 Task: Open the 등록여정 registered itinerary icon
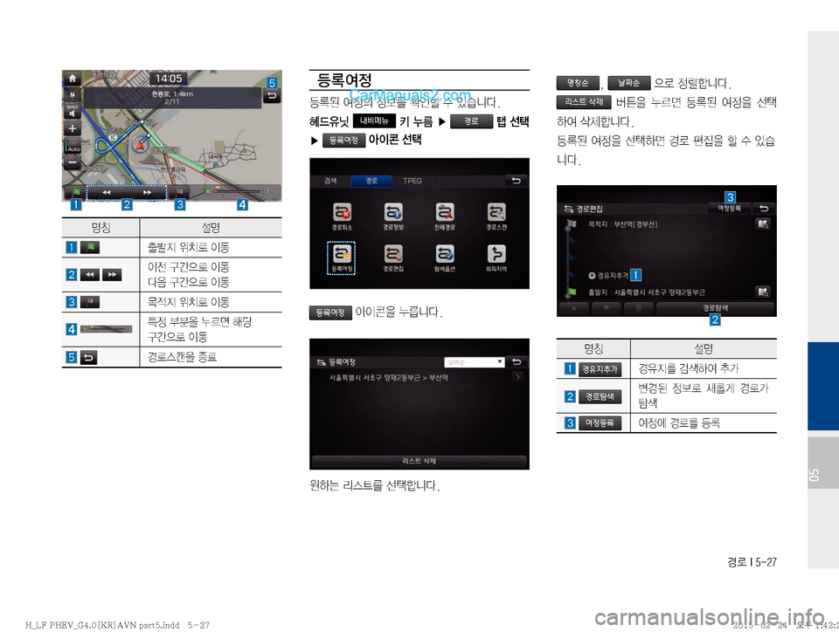(342, 258)
